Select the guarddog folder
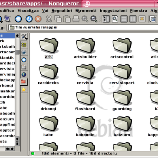This screenshot has width=158, height=158. click(122, 100)
